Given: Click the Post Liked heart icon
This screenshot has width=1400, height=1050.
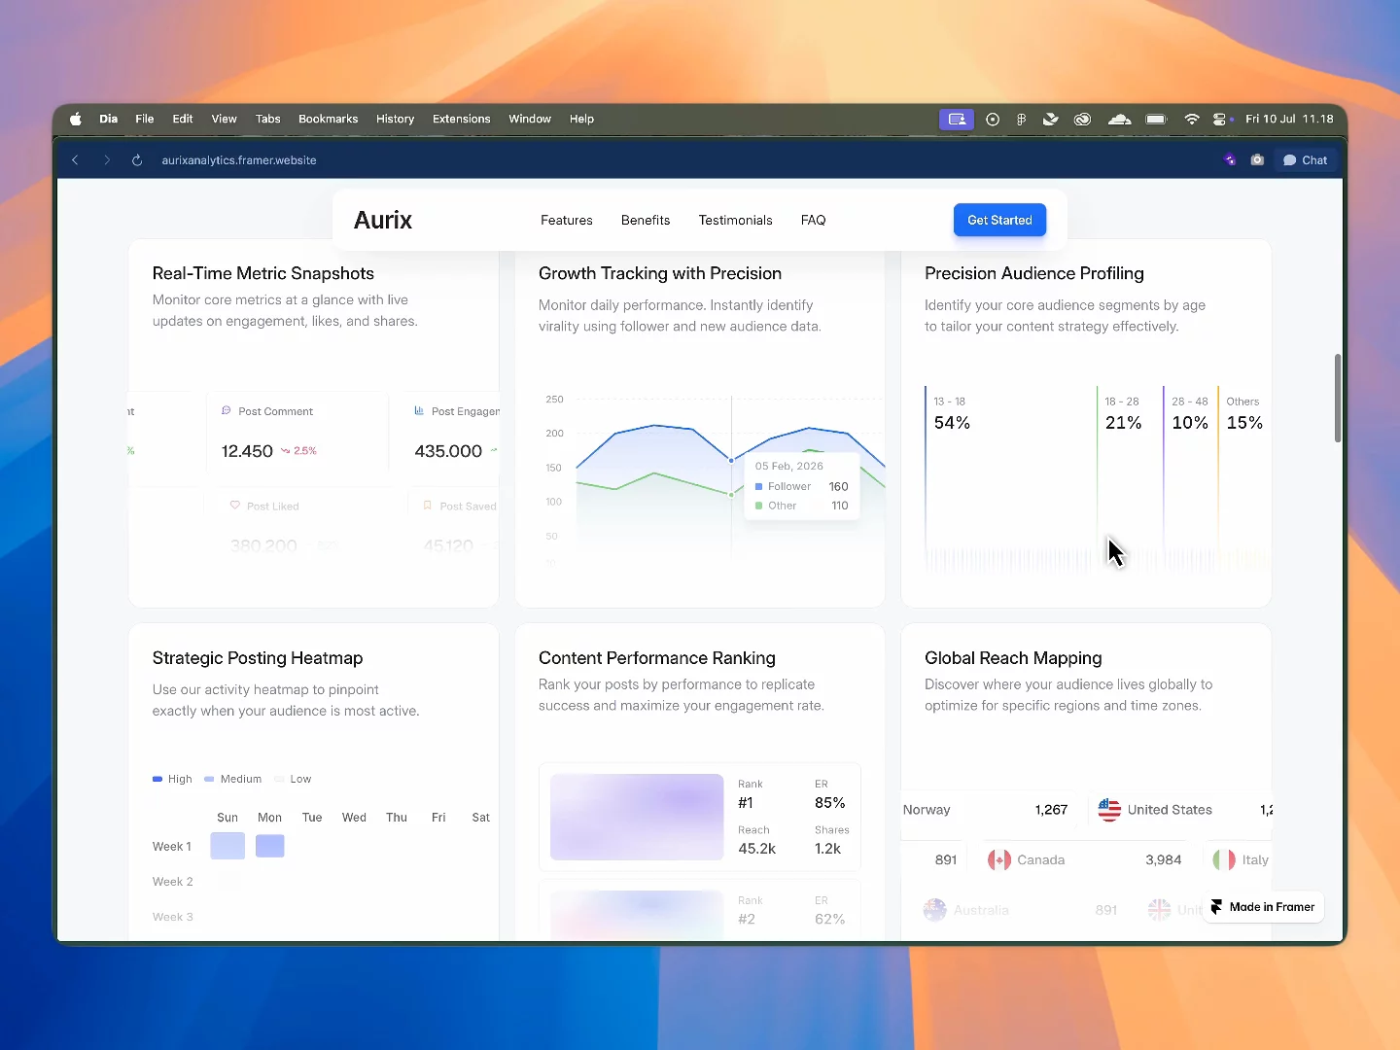Looking at the screenshot, I should [234, 506].
